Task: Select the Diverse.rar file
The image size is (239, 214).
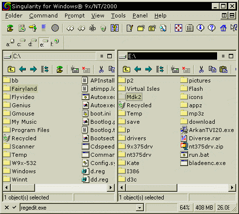Action: 201,138
